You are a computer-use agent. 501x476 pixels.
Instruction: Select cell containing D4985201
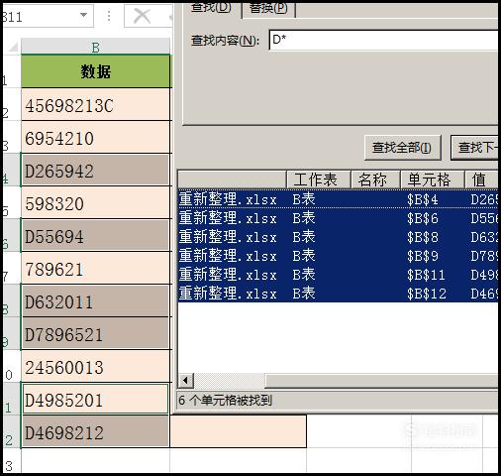point(96,399)
